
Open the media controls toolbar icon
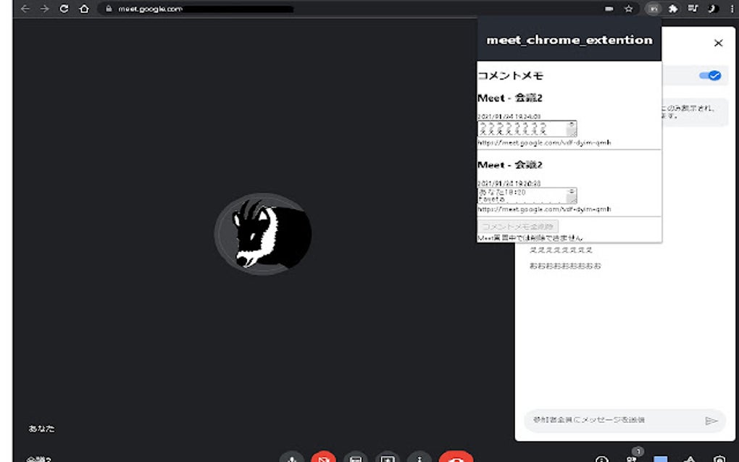(693, 9)
